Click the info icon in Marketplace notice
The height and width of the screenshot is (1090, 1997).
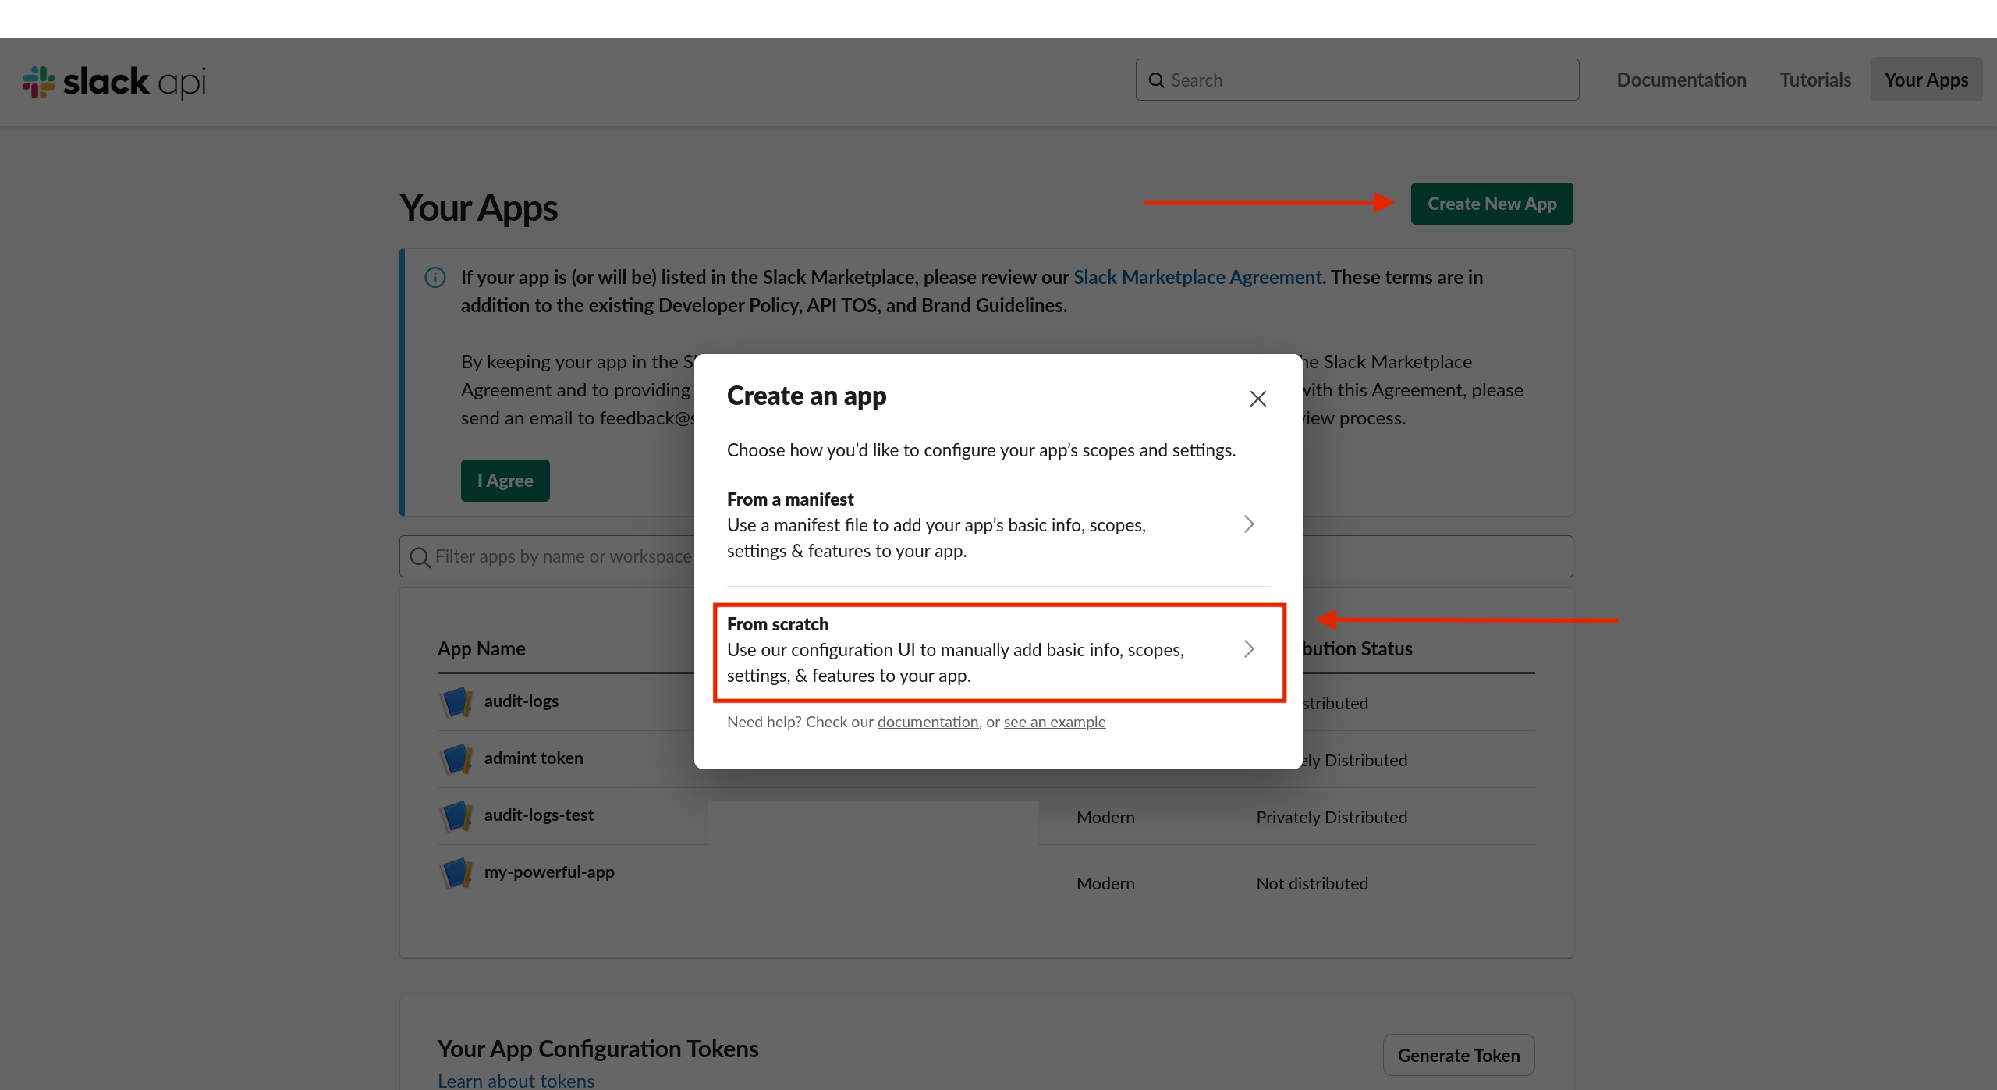click(435, 278)
